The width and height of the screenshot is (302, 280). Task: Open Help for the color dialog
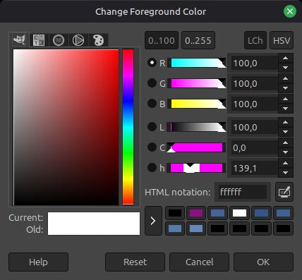pyautogui.click(x=38, y=262)
